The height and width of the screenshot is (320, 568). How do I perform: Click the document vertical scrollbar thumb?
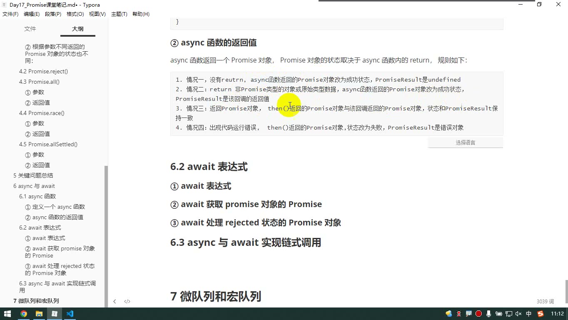566,292
